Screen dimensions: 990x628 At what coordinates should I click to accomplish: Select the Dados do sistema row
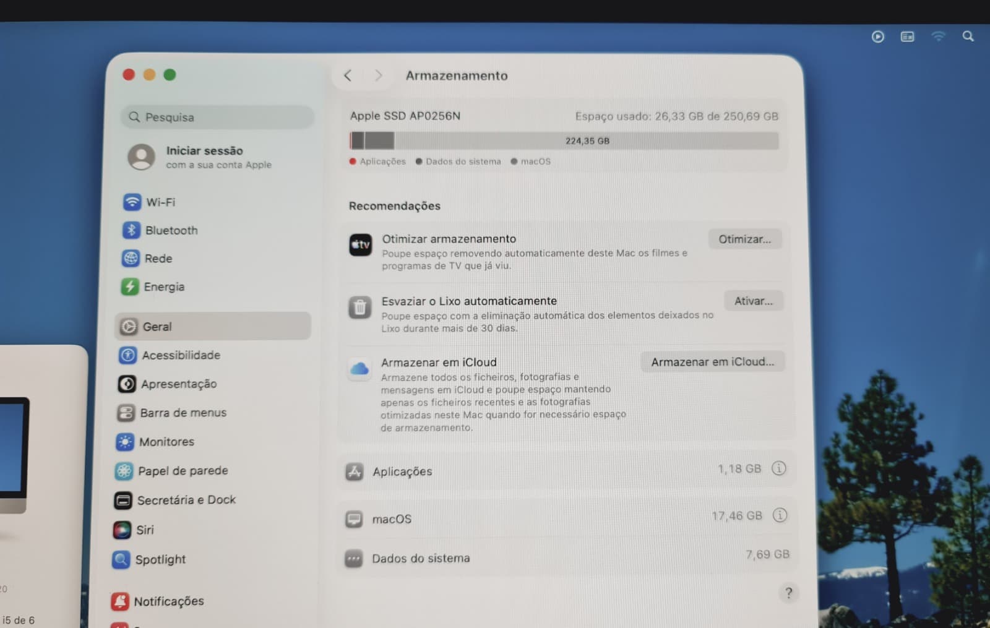[x=566, y=557]
